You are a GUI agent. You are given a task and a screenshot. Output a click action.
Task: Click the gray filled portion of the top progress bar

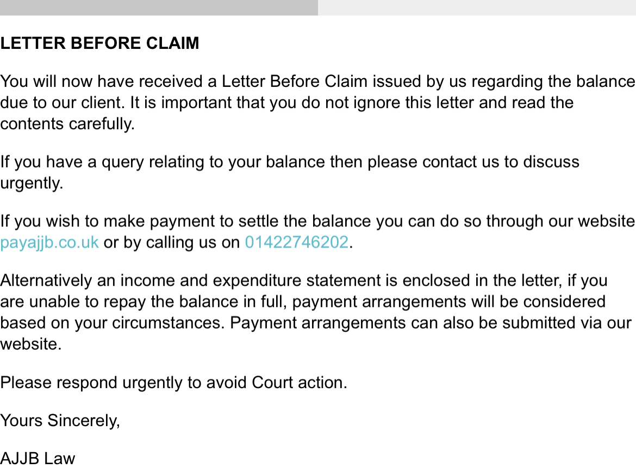coord(159,7)
